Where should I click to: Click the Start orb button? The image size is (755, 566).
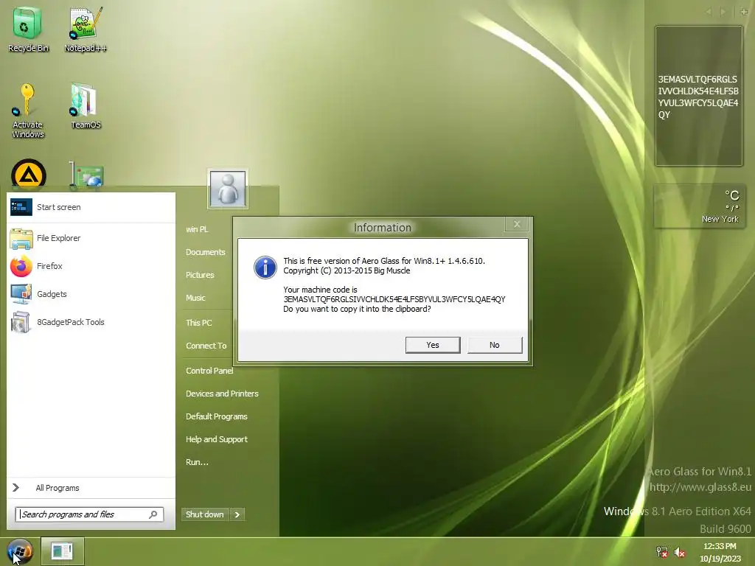point(20,551)
